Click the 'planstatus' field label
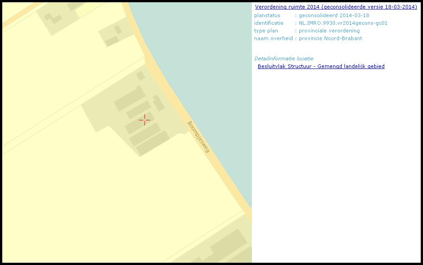 coord(267,16)
